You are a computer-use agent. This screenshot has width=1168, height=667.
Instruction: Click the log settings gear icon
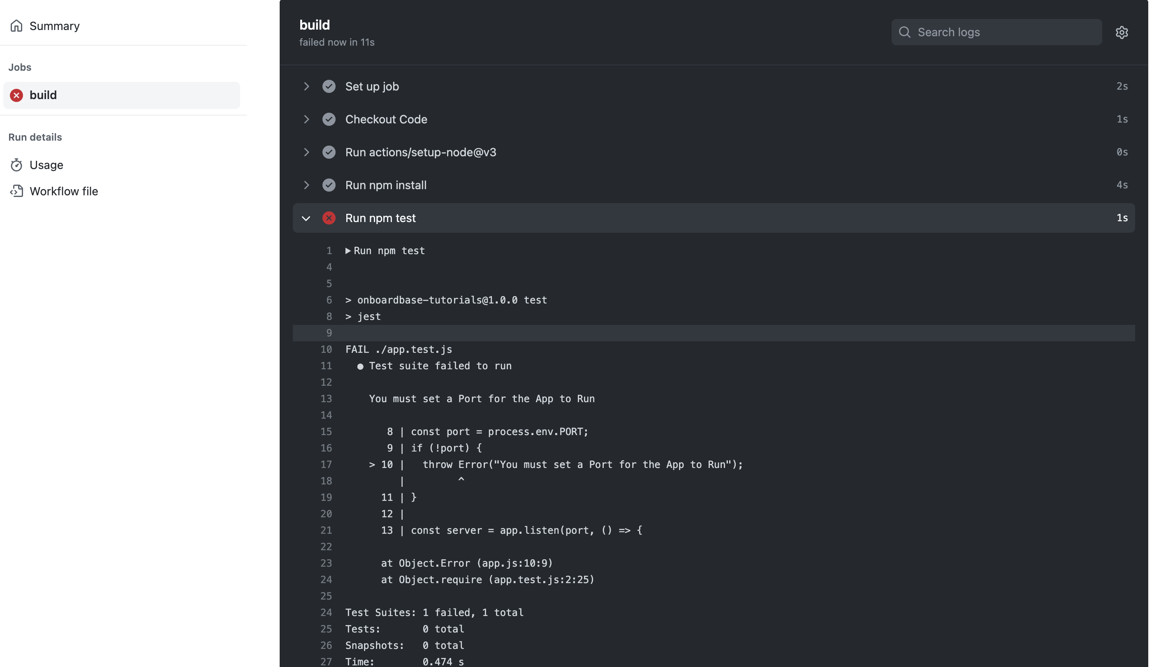tap(1121, 32)
